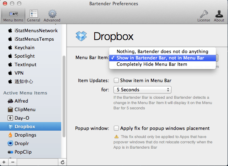Viewport: 228px width, 166px height.
Task: Select Droplings name in sidebar
Action: click(x=26, y=135)
